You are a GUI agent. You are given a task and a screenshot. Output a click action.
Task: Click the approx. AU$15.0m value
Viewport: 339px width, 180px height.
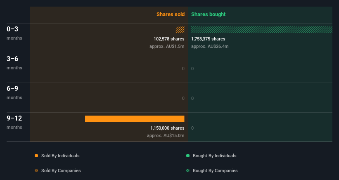point(166,135)
